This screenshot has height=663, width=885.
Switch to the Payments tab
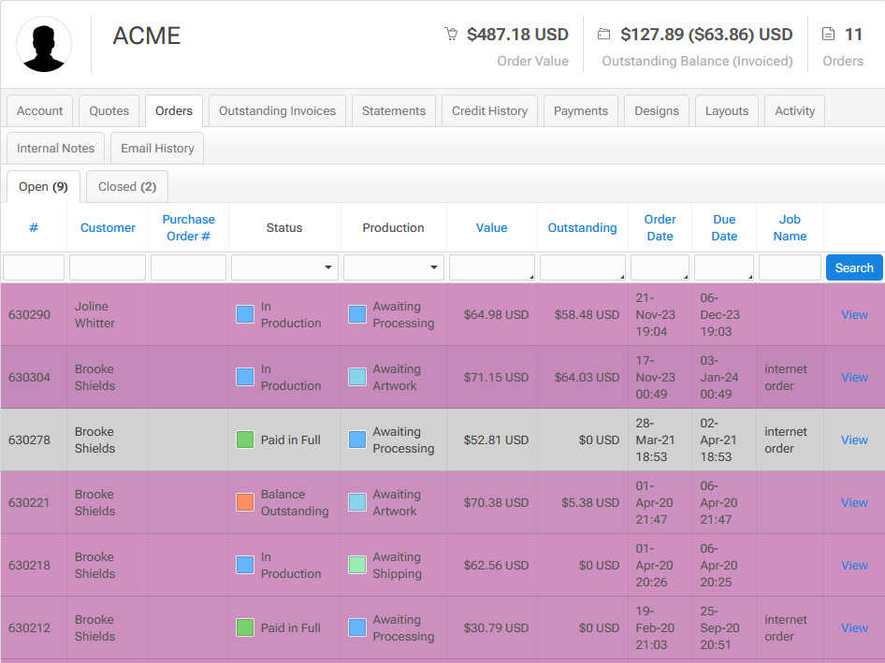tap(581, 111)
